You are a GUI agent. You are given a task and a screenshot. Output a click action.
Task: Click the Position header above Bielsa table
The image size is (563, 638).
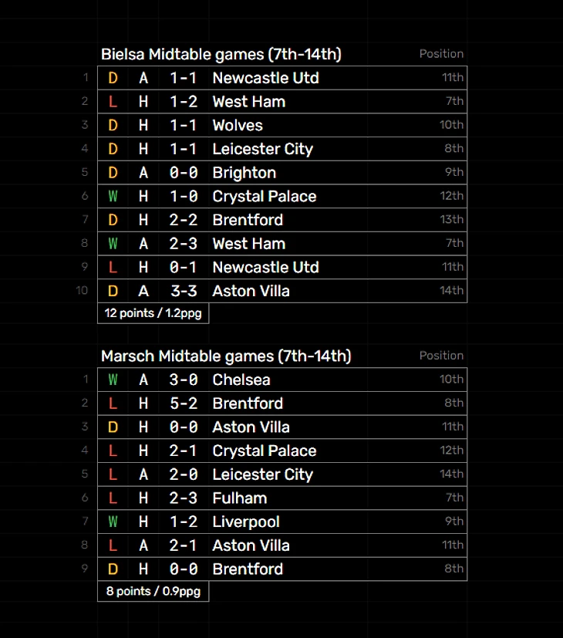pos(441,54)
